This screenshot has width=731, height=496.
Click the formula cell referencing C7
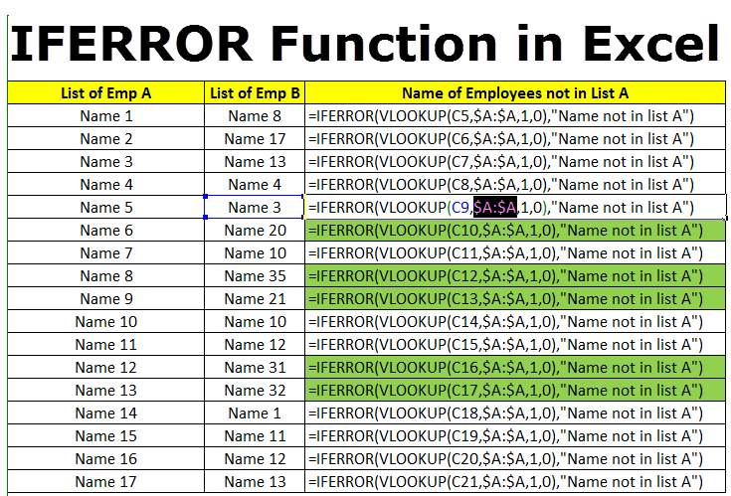(515, 161)
